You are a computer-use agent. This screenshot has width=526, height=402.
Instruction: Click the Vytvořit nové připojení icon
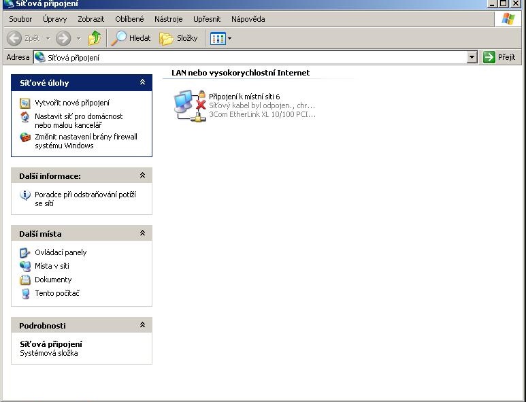(x=25, y=103)
